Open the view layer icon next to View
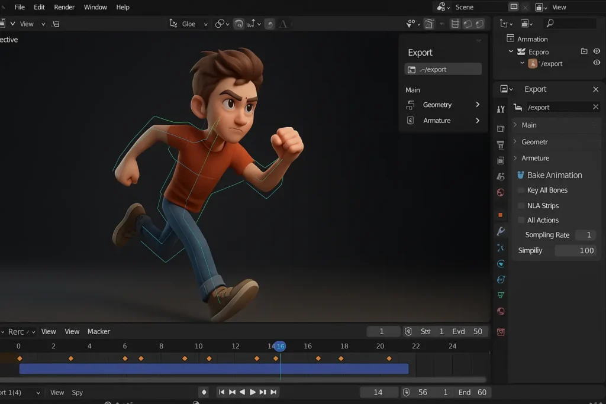Image resolution: width=606 pixels, height=404 pixels. click(x=541, y=7)
